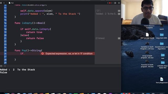
Task: Click 'return false' on line 21
Action: 35,38
